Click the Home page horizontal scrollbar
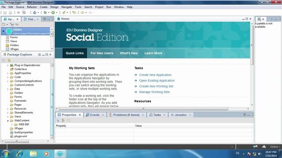This screenshot has width=282, height=158. click(143, 109)
